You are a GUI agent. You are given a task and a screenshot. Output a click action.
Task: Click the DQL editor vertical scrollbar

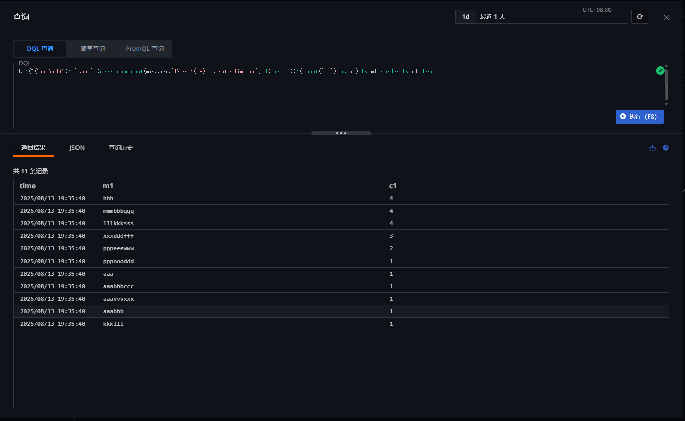coord(666,85)
